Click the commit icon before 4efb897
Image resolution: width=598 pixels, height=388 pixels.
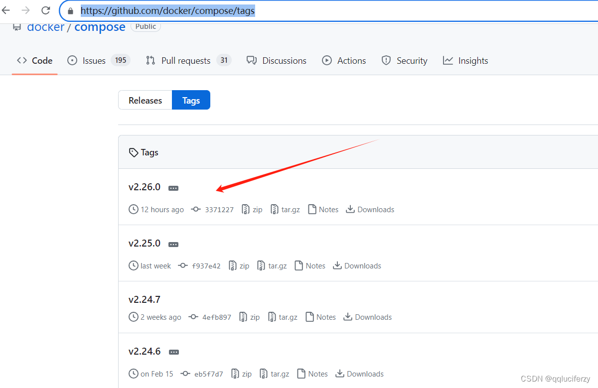coord(193,317)
